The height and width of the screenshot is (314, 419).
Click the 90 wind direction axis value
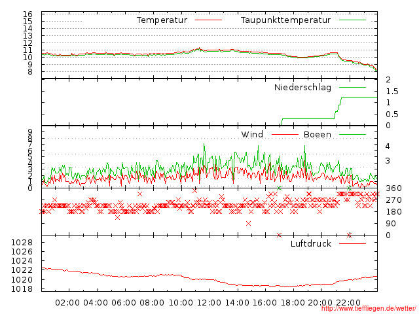391,224
